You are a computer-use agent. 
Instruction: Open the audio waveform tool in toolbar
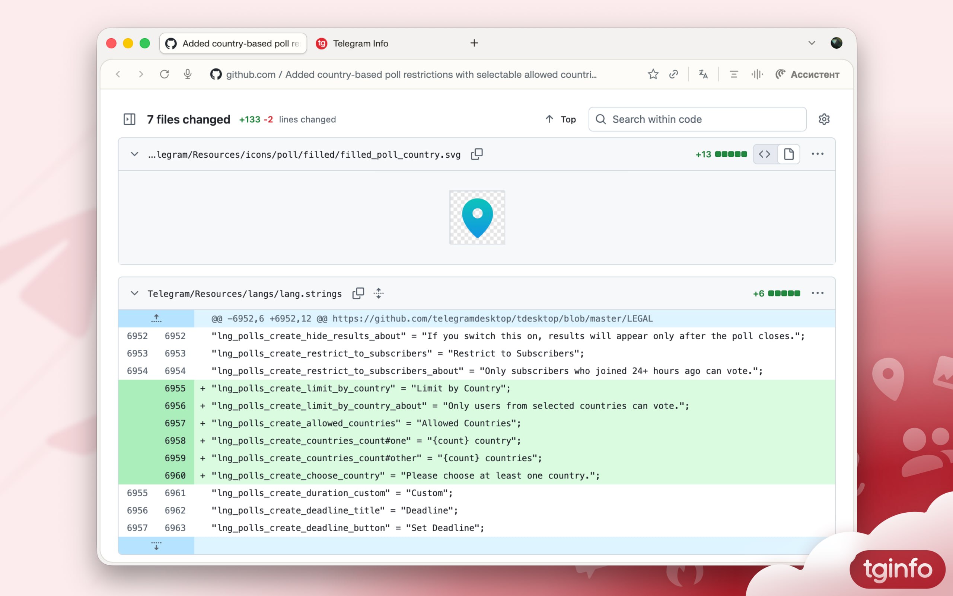tap(757, 74)
